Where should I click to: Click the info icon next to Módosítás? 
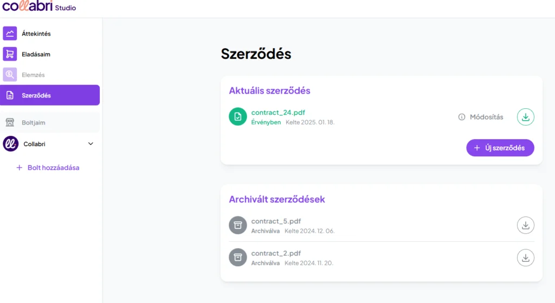pos(462,117)
